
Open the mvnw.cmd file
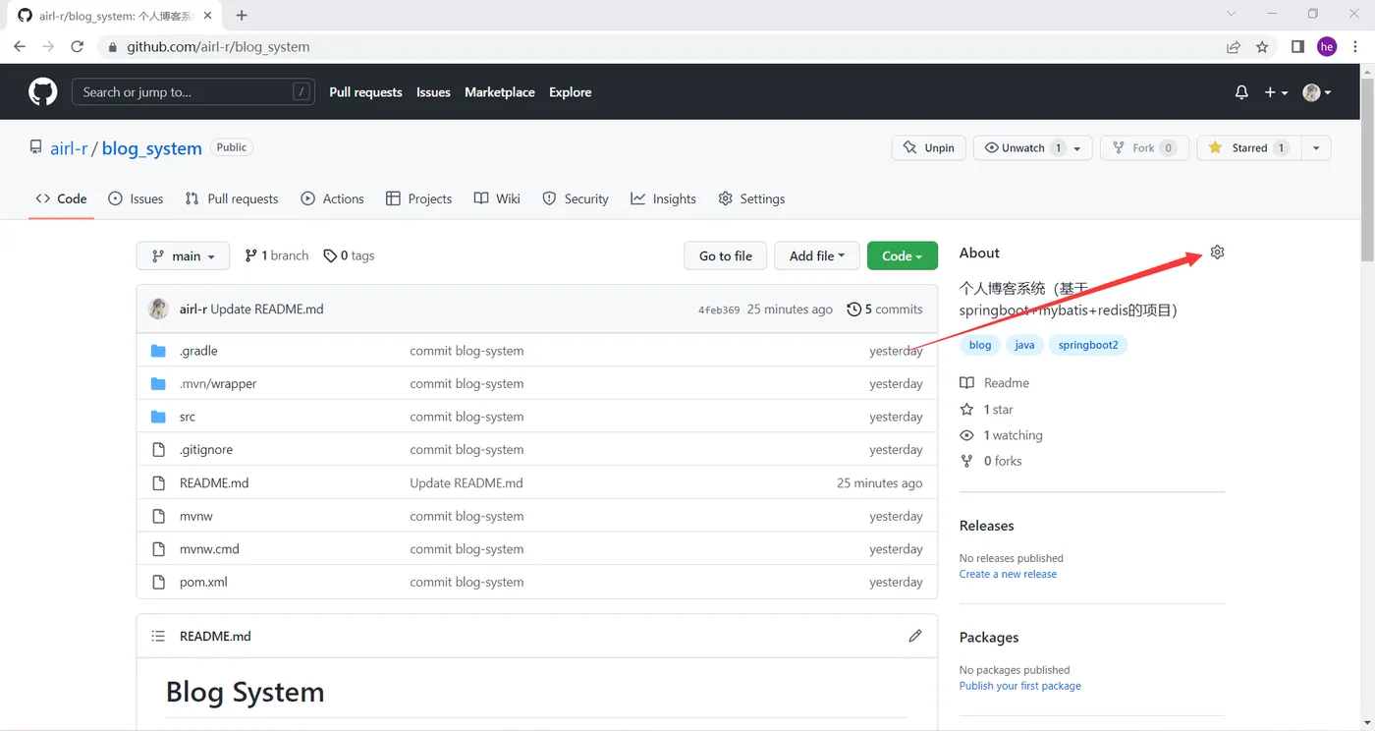[209, 549]
